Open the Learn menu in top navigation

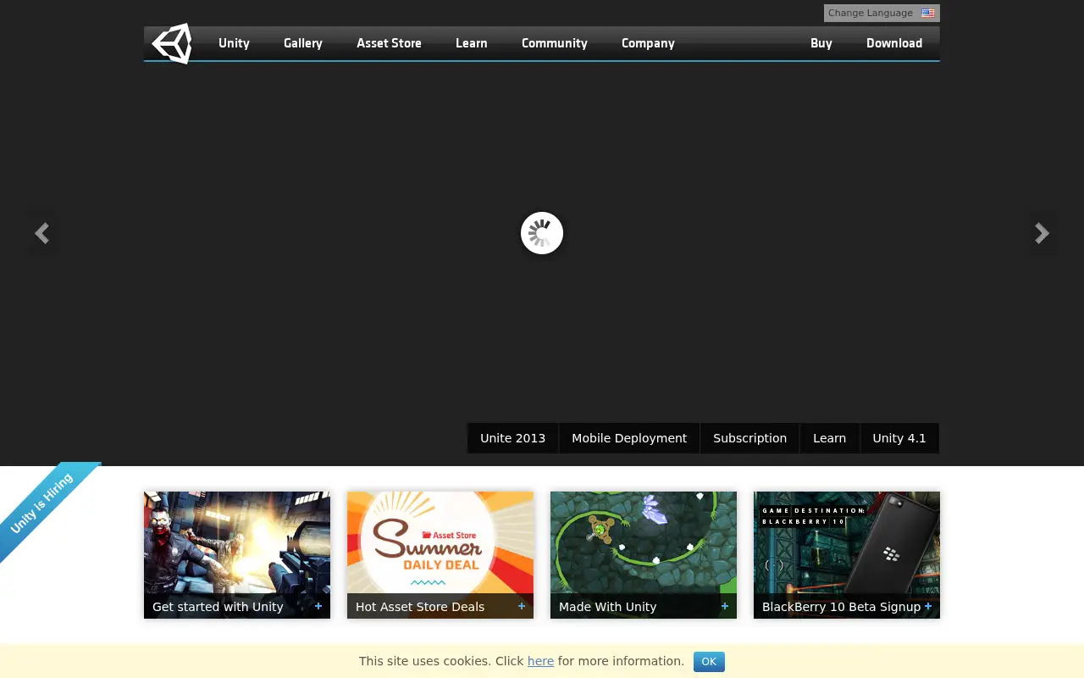(x=471, y=43)
